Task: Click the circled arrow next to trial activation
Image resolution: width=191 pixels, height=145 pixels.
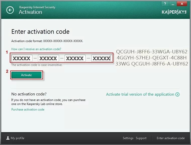Action: tap(177, 94)
